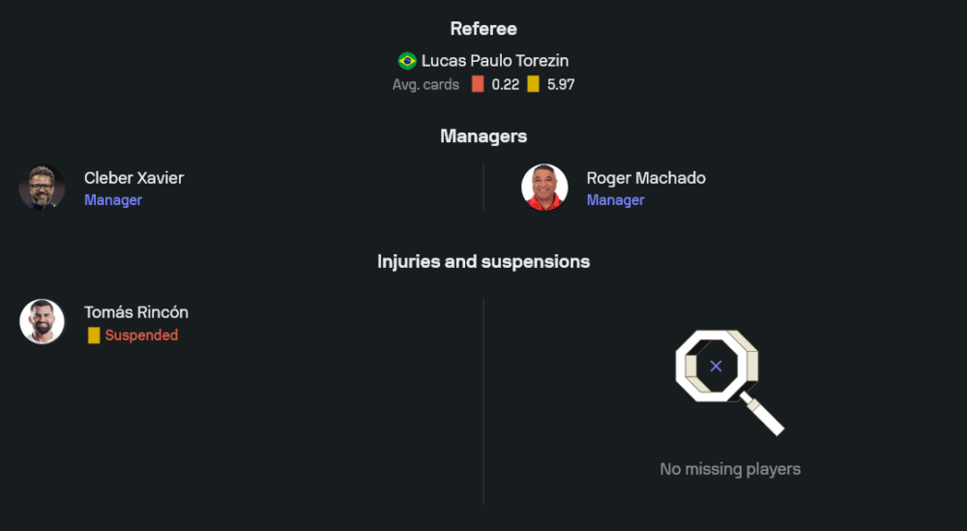Click the Manager label under Roger Machado
Viewport: 967px width, 531px height.
coord(615,200)
